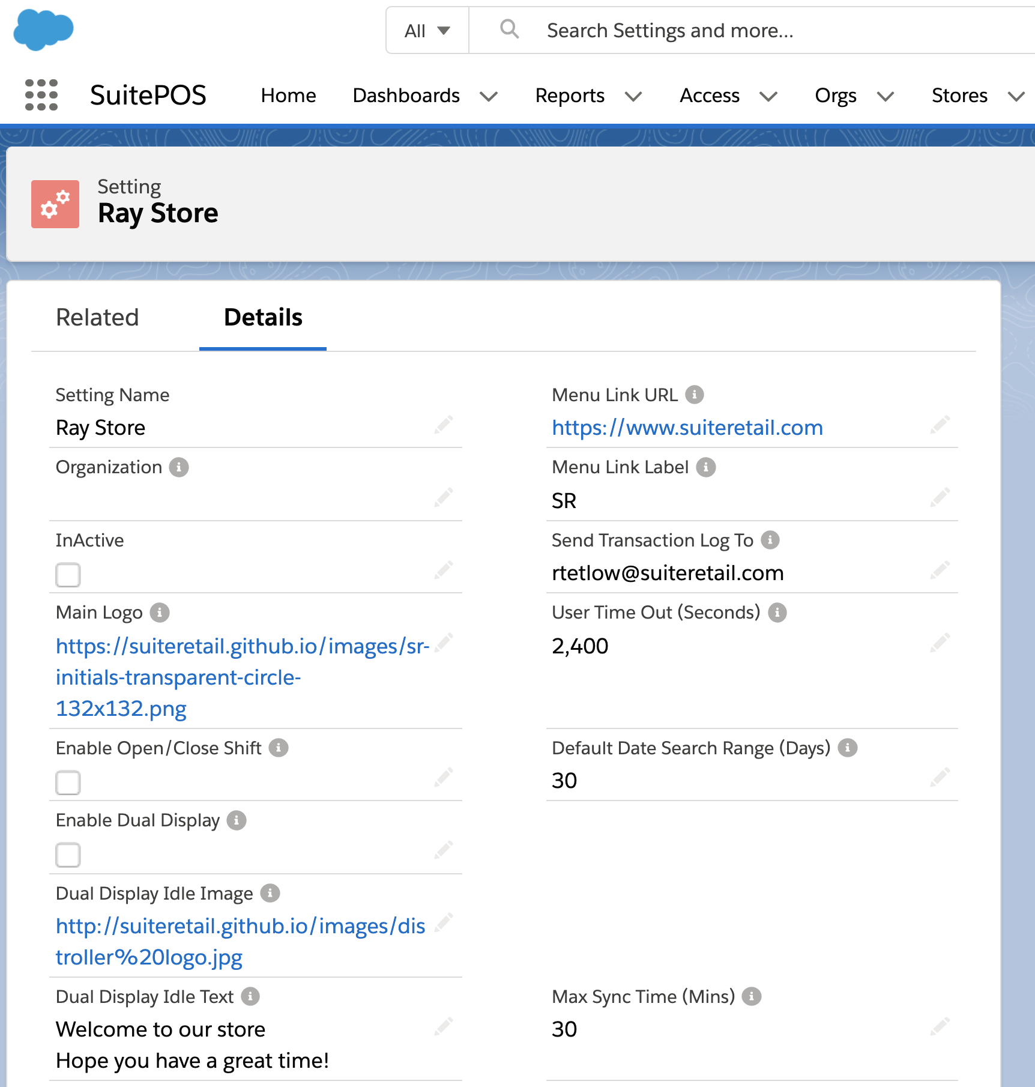
Task: Open the Orgs nav tab
Action: pos(836,95)
